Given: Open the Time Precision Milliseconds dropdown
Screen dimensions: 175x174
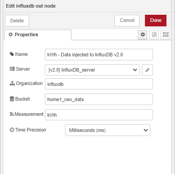Looking at the screenshot, I should click(x=108, y=130).
